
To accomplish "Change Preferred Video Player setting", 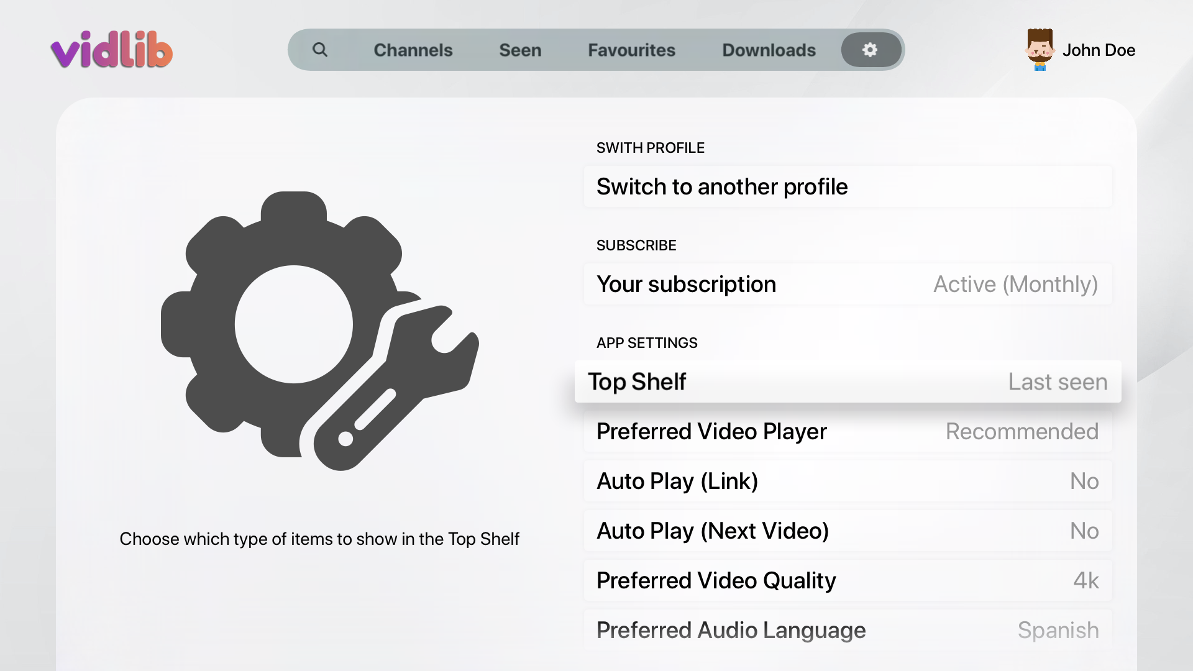I will pyautogui.click(x=848, y=431).
